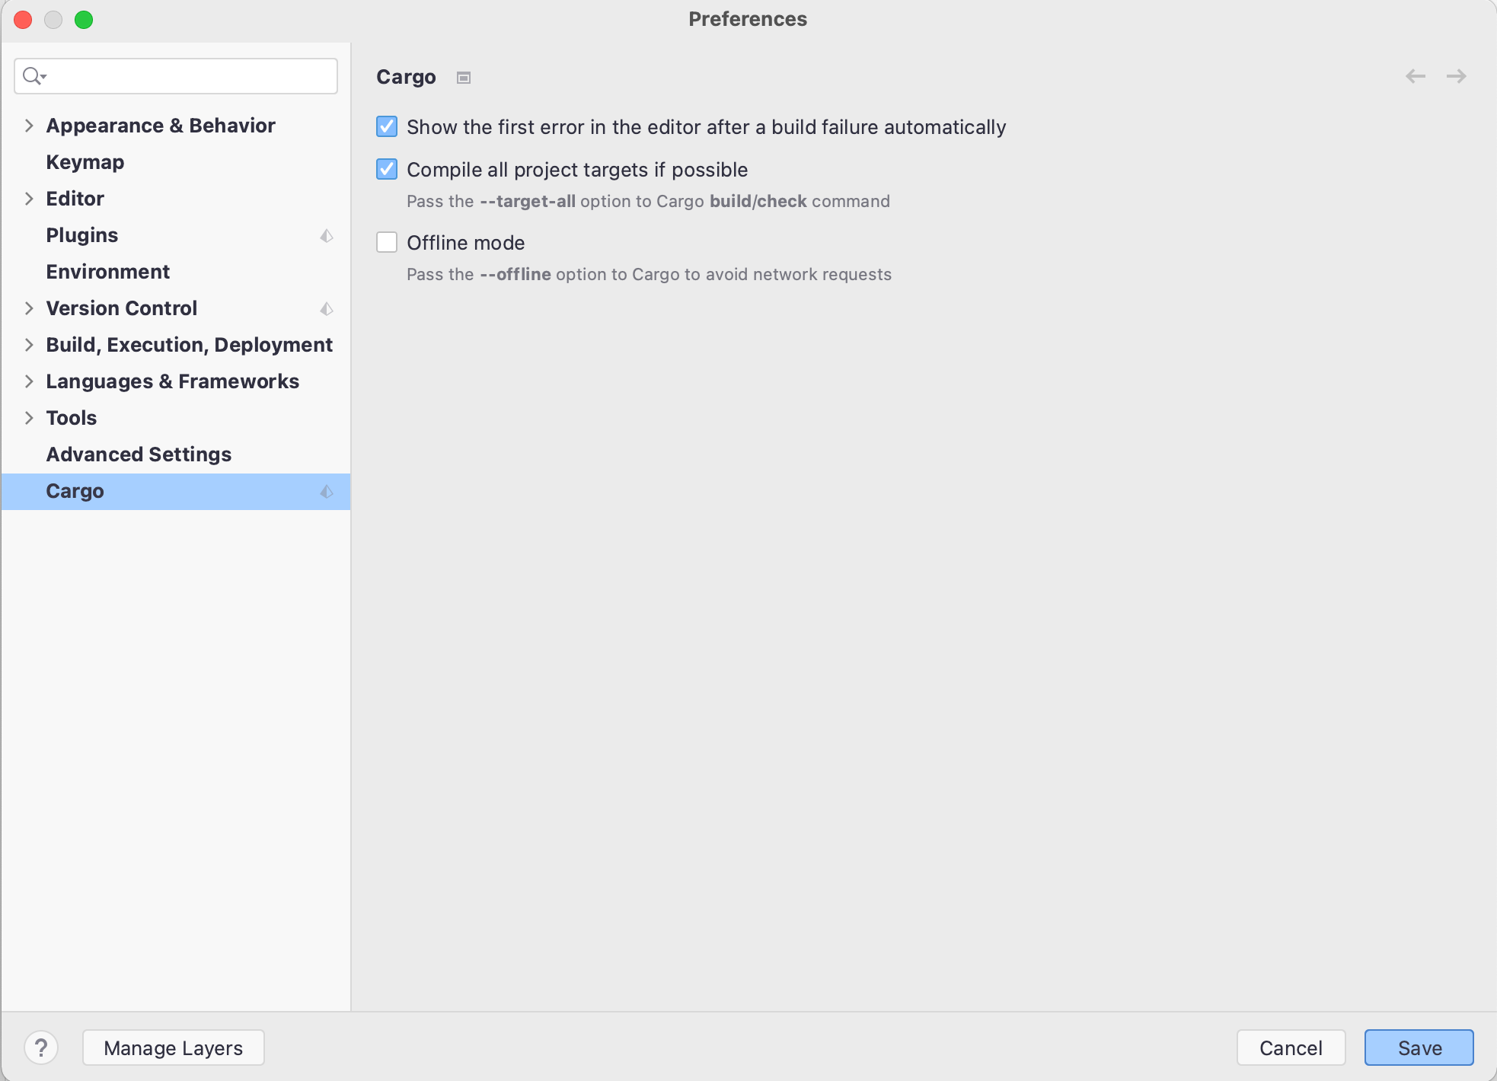
Task: Click the breadcrumb icon next to Cargo heading
Action: [x=463, y=78]
